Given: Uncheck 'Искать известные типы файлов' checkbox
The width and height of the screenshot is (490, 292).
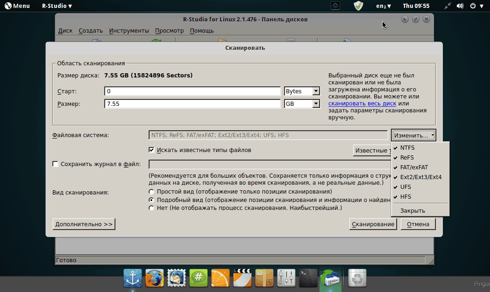Looking at the screenshot, I should 151,150.
